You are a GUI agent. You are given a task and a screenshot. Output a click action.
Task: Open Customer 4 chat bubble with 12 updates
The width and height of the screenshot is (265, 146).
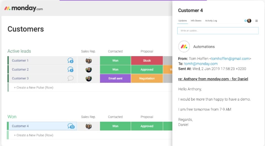pyautogui.click(x=71, y=126)
